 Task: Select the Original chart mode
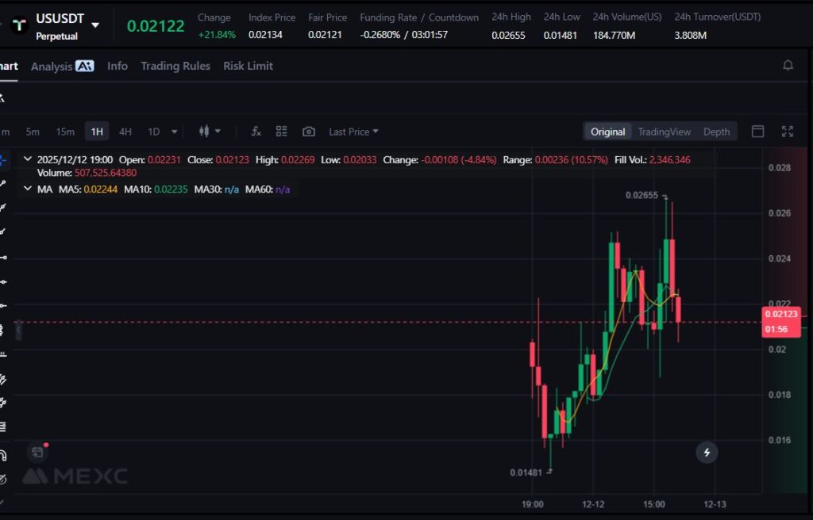tap(607, 132)
